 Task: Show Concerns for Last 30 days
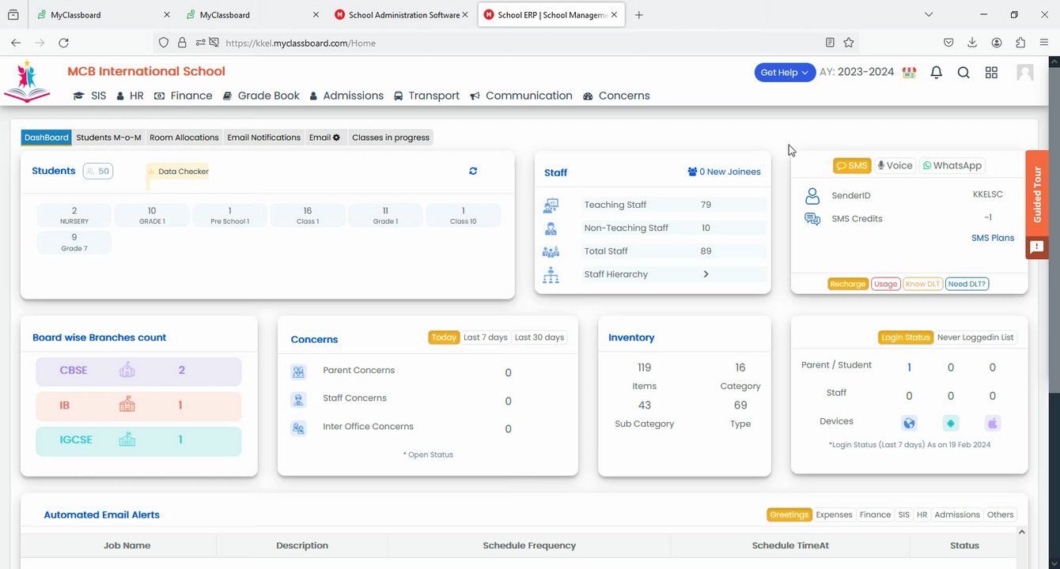(x=539, y=337)
